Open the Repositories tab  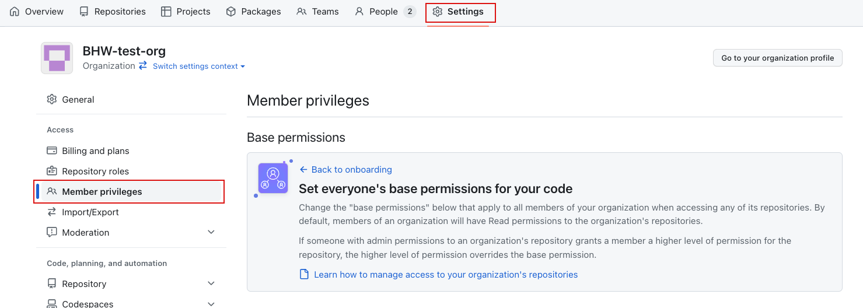point(113,12)
